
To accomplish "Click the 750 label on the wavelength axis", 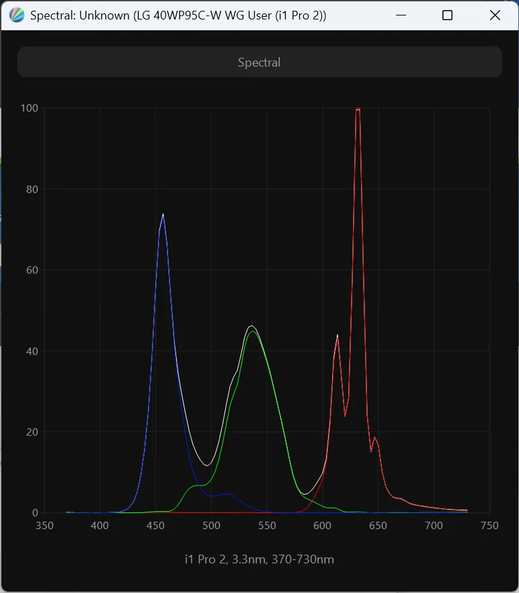I will [489, 526].
